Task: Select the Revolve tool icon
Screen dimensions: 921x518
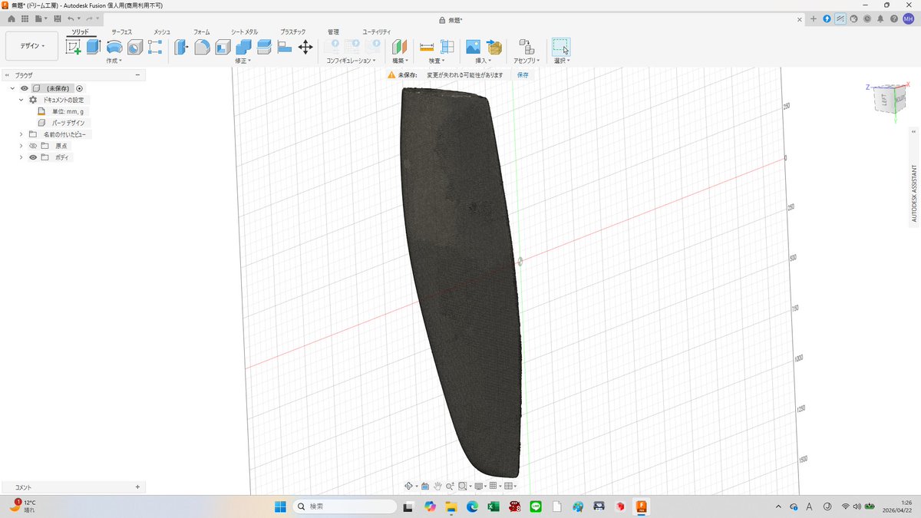Action: click(114, 47)
